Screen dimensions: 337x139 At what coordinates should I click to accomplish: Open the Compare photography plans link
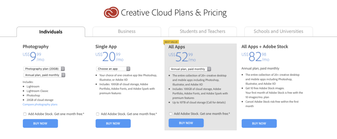40,105
